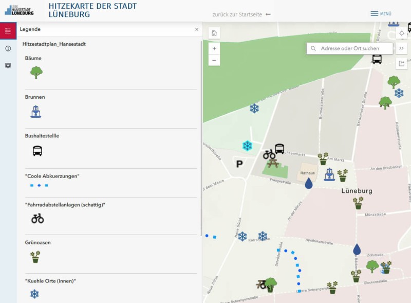The height and width of the screenshot is (303, 411).
Task: Open the Legende panel icon in sidebar
Action: click(x=8, y=31)
